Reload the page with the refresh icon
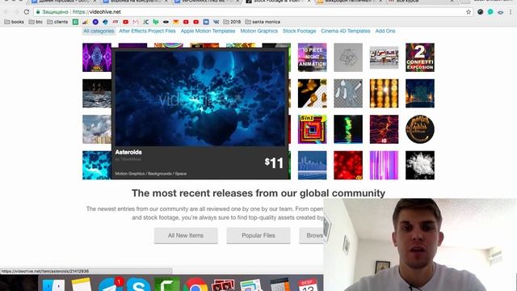Viewport: 517px width, 291px height. pyautogui.click(x=27, y=12)
